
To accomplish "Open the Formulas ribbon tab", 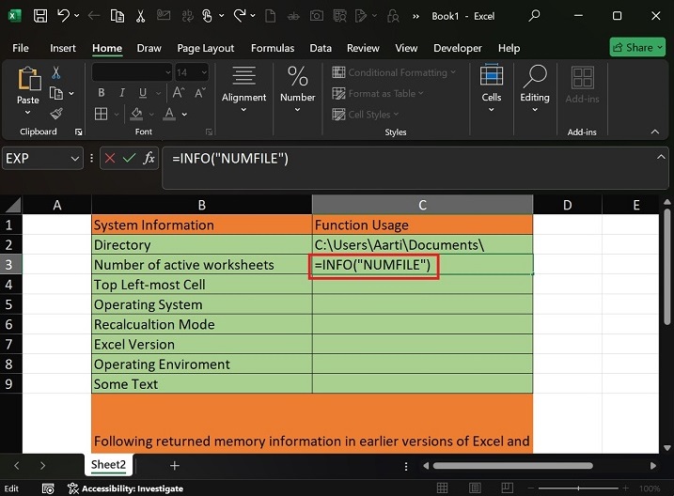I will pyautogui.click(x=273, y=48).
